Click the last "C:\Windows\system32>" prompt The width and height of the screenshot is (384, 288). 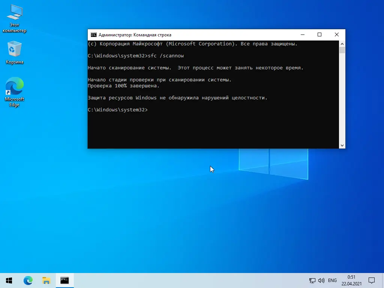pos(118,110)
